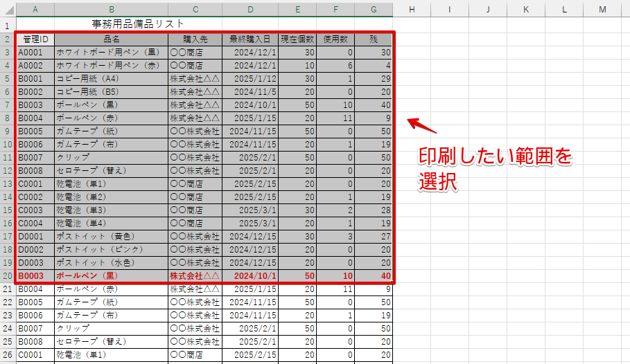Viewport: 630px width, 364px height.
Task: Select column L header
Action: tap(564, 9)
